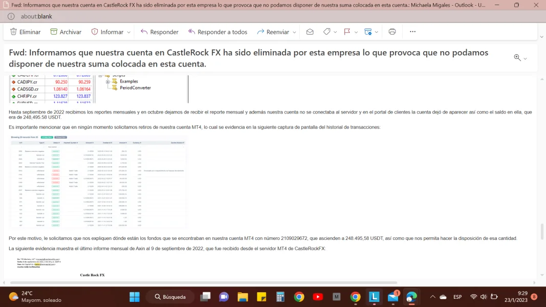Open Wi-Fi network tray icon
This screenshot has height=307, width=546.
[473, 297]
